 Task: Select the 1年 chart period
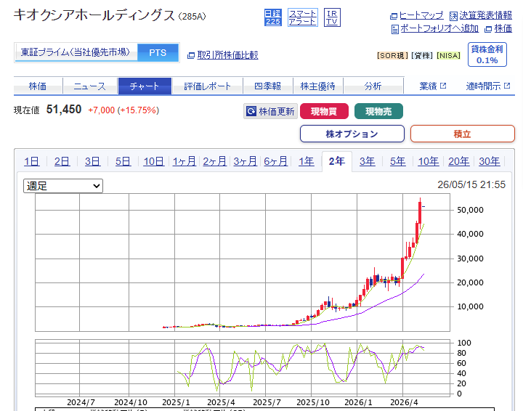(x=307, y=161)
